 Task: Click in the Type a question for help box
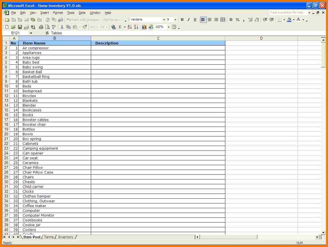(288, 13)
